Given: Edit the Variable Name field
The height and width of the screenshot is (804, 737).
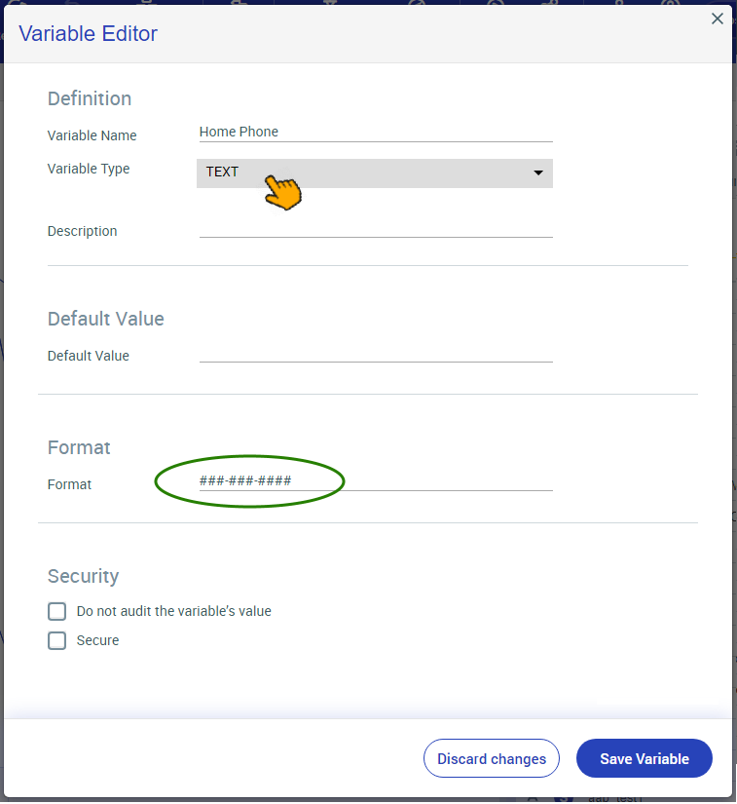Looking at the screenshot, I should 376,132.
